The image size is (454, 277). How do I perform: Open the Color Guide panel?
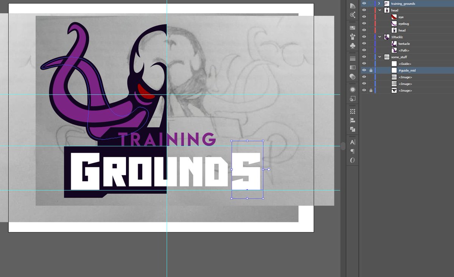pyautogui.click(x=353, y=6)
